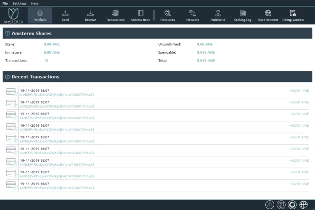Open the Address Book

(141, 16)
